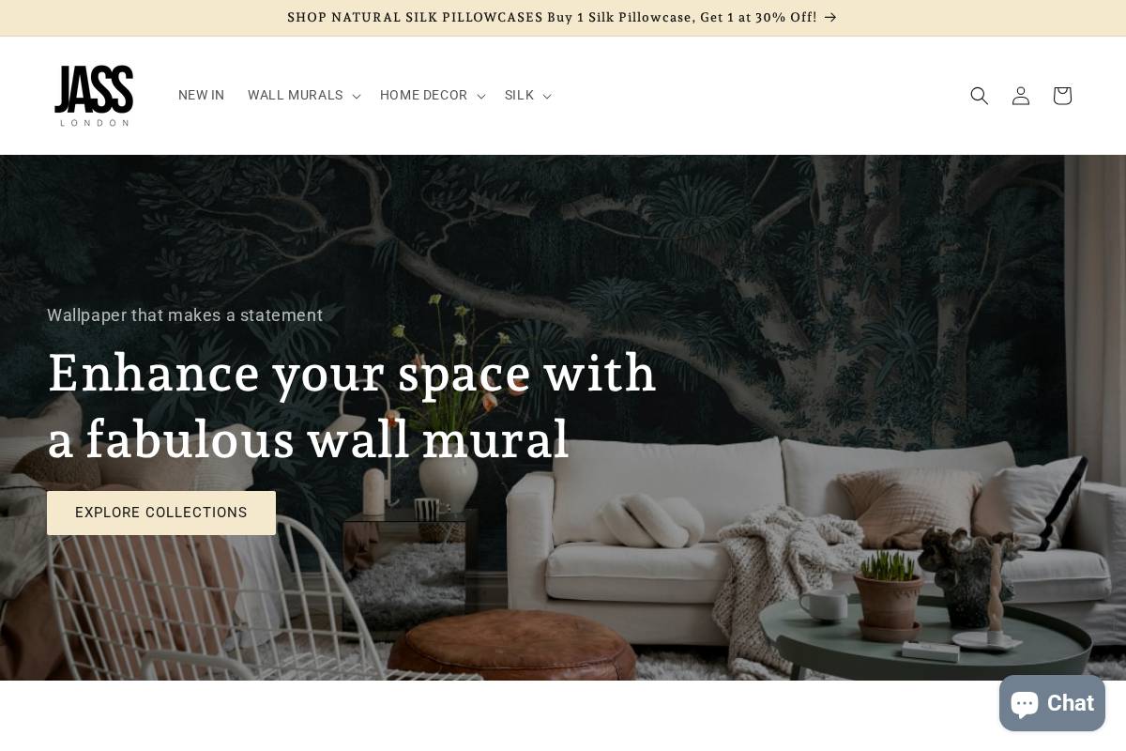Click the speech bubble icon in Chat widget
1126x751 pixels.
pos(1025,704)
